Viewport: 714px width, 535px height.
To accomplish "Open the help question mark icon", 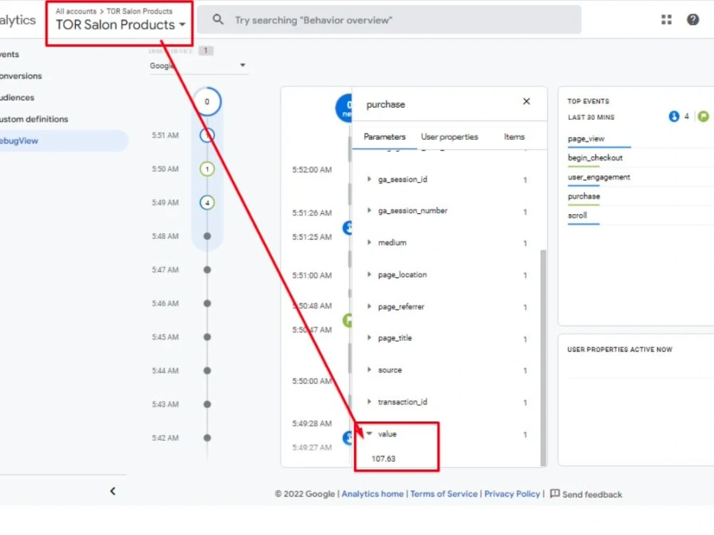I will coord(693,19).
